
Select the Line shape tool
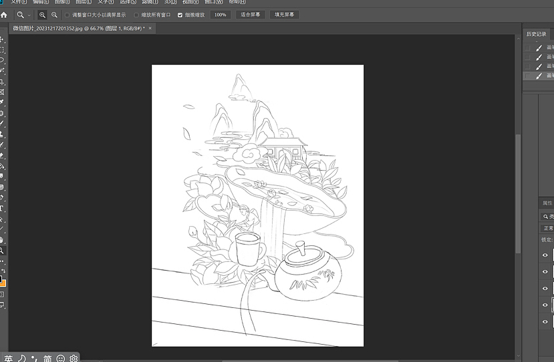(2, 229)
